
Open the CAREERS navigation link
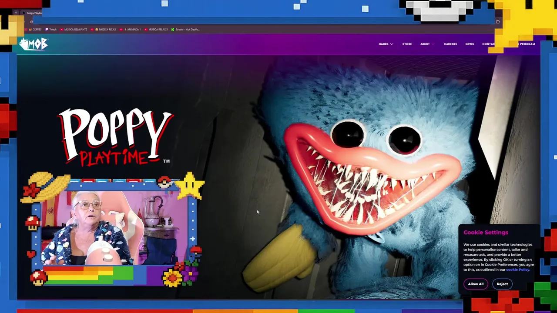[450, 44]
